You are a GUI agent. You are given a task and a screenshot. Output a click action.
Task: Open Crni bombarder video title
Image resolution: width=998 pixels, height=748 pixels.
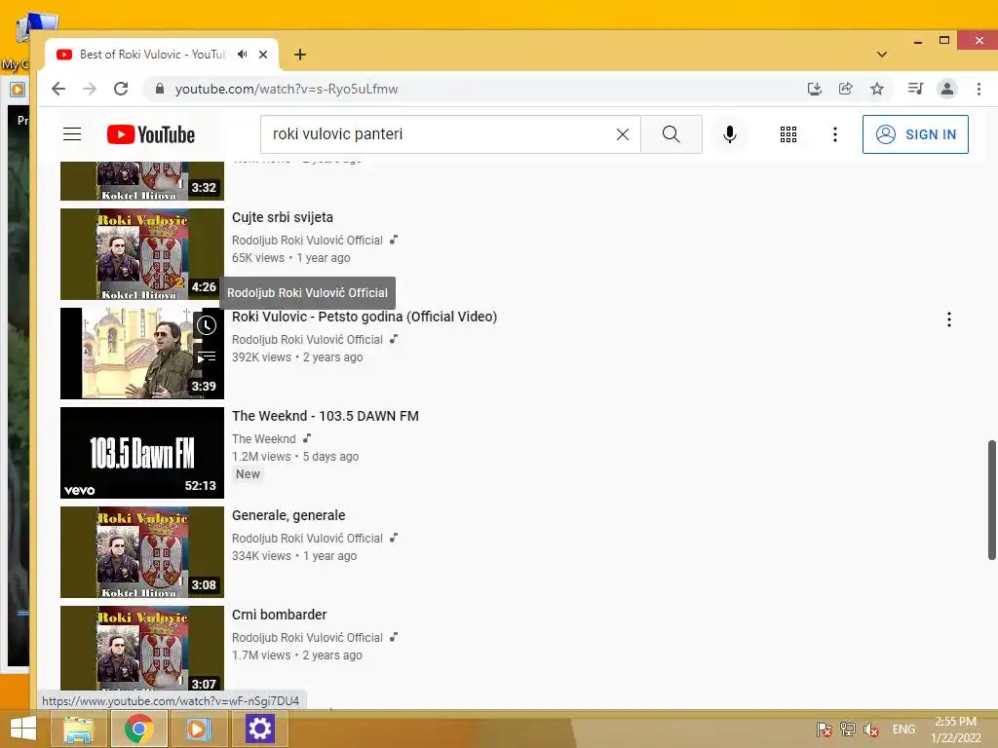point(280,615)
